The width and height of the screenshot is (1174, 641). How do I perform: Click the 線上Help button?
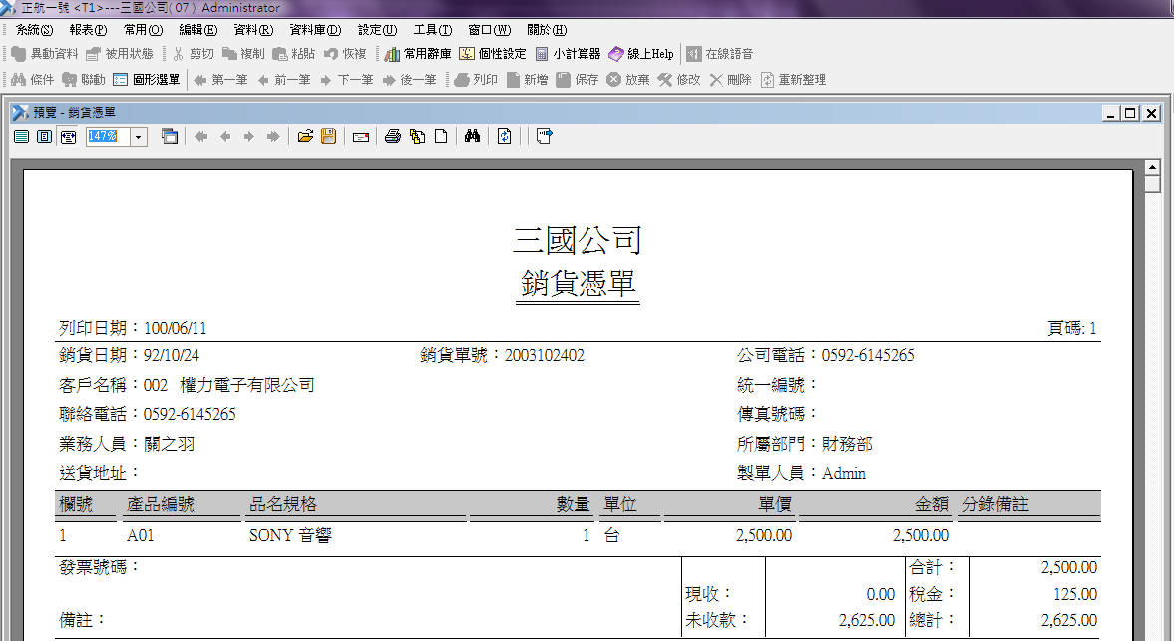click(641, 54)
